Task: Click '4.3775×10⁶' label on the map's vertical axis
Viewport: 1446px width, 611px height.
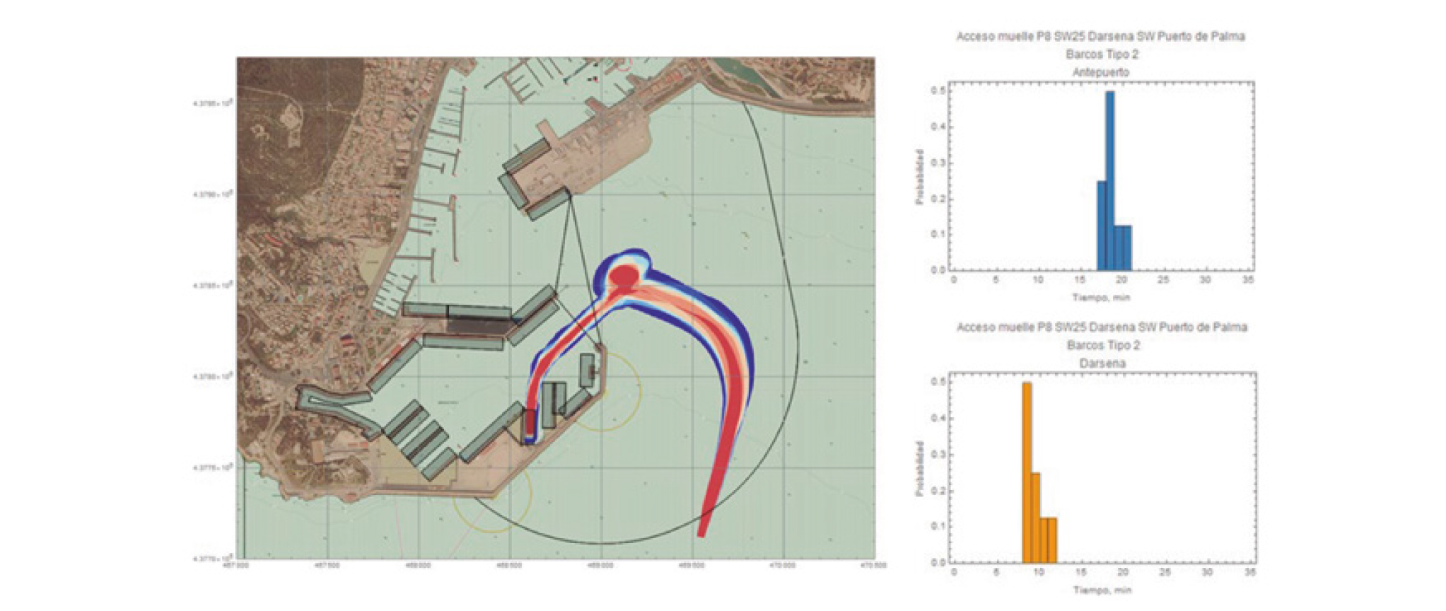Action: [x=213, y=467]
